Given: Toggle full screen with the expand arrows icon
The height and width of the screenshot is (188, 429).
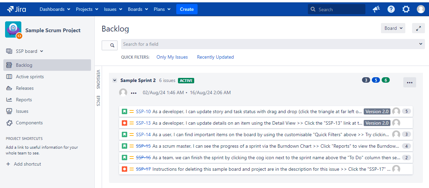Looking at the screenshot, I should tap(418, 28).
